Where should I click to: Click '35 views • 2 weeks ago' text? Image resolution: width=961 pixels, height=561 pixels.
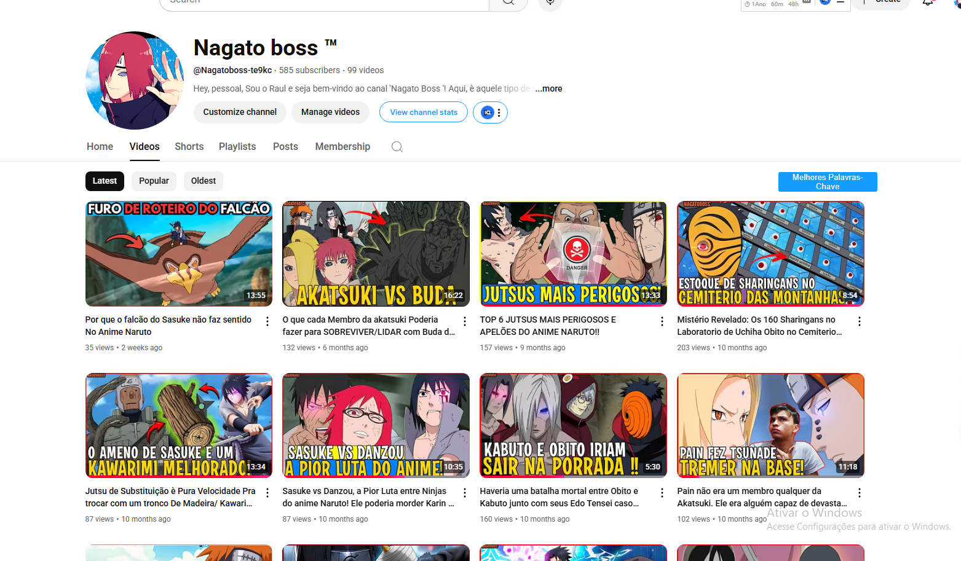124,348
